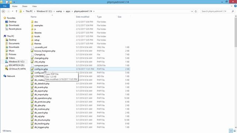The height and width of the screenshot is (133, 237).
Task: Select the config.inc.php file icon
Action: click(32, 69)
